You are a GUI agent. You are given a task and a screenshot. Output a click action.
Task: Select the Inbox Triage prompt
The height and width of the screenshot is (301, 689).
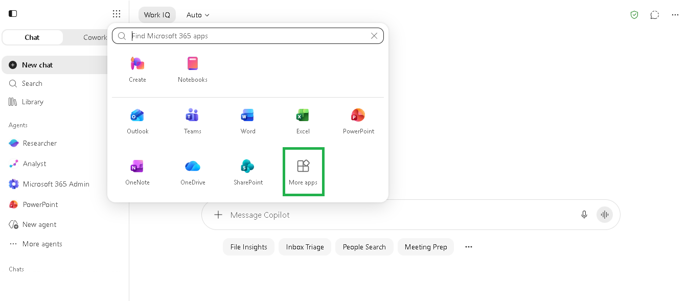click(305, 247)
